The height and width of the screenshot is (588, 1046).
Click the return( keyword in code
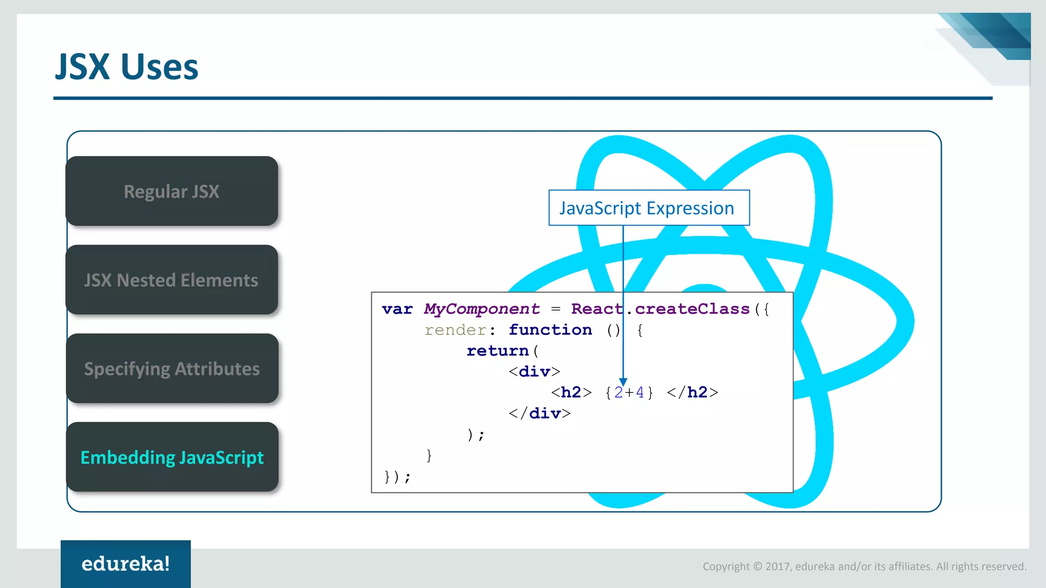point(503,351)
